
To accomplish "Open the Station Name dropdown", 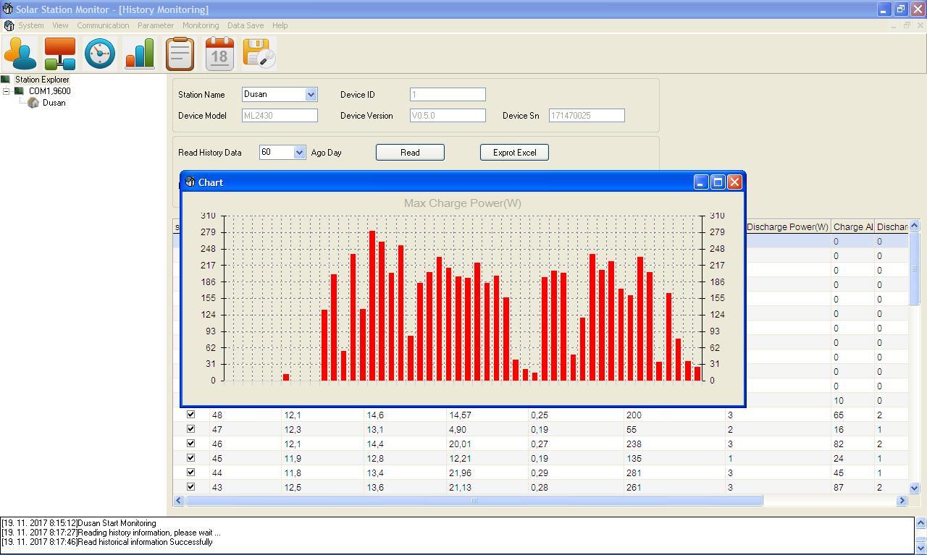I will coord(311,95).
